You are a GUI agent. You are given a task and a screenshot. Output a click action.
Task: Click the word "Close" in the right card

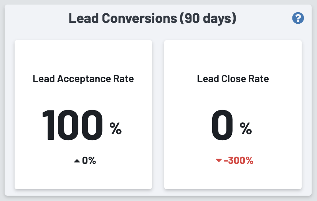(232, 79)
